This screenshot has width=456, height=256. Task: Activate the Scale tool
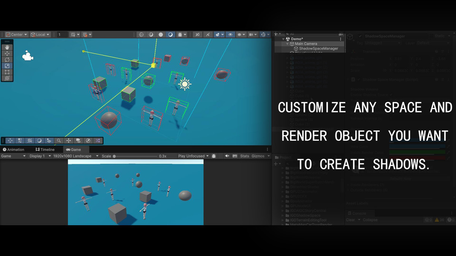(x=7, y=66)
